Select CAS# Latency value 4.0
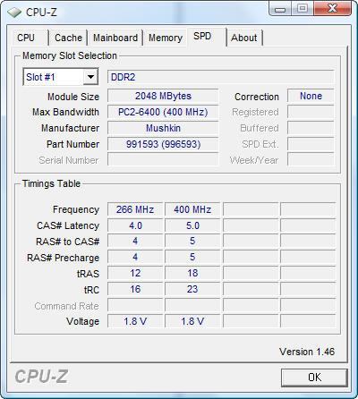Screen dimensions: 358x399 coord(135,225)
